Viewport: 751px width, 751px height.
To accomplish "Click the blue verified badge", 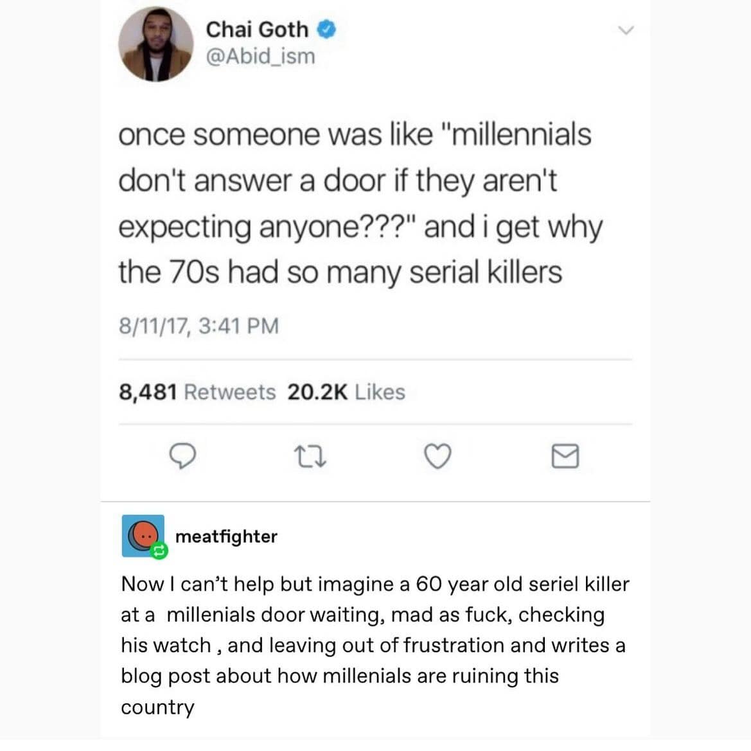I will click(327, 30).
